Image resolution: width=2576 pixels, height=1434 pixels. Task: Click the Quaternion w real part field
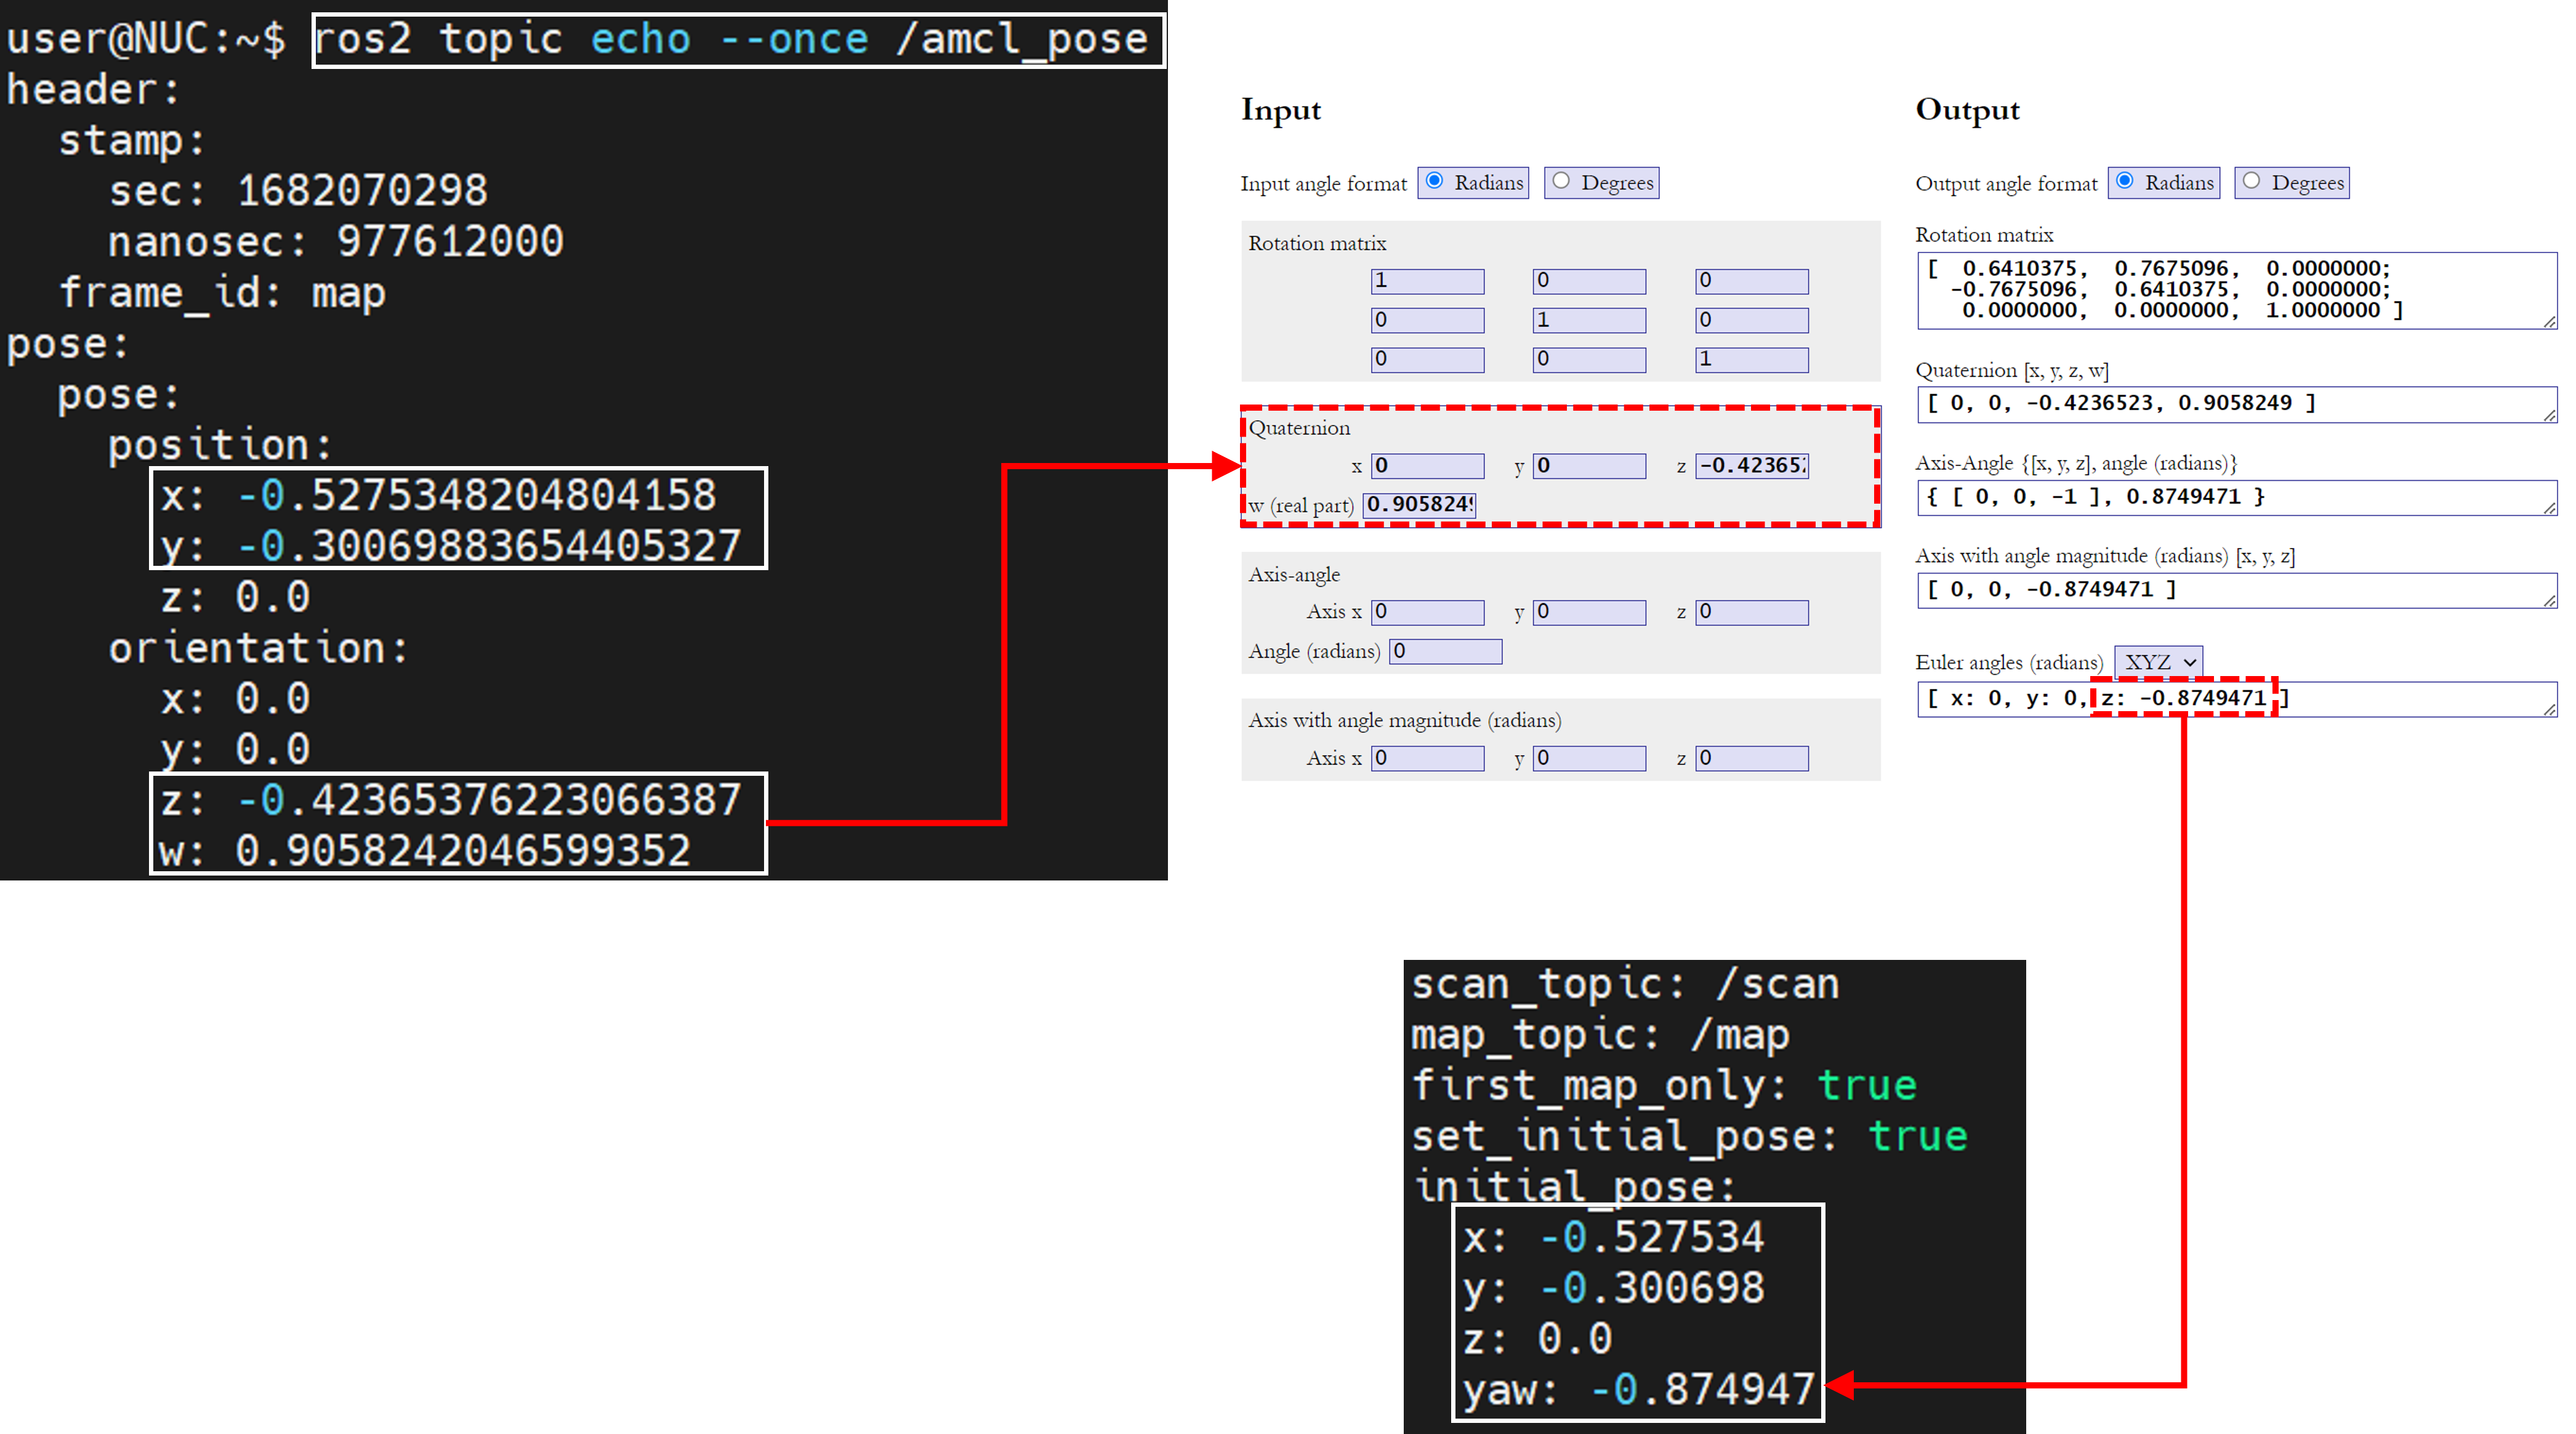pos(1419,505)
